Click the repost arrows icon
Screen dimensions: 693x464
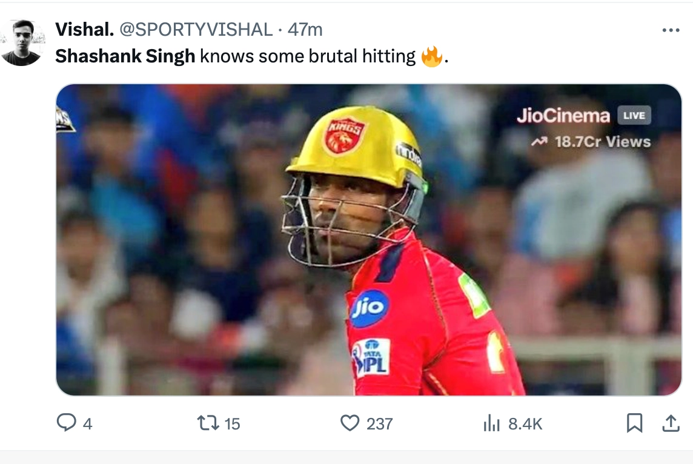pyautogui.click(x=208, y=423)
